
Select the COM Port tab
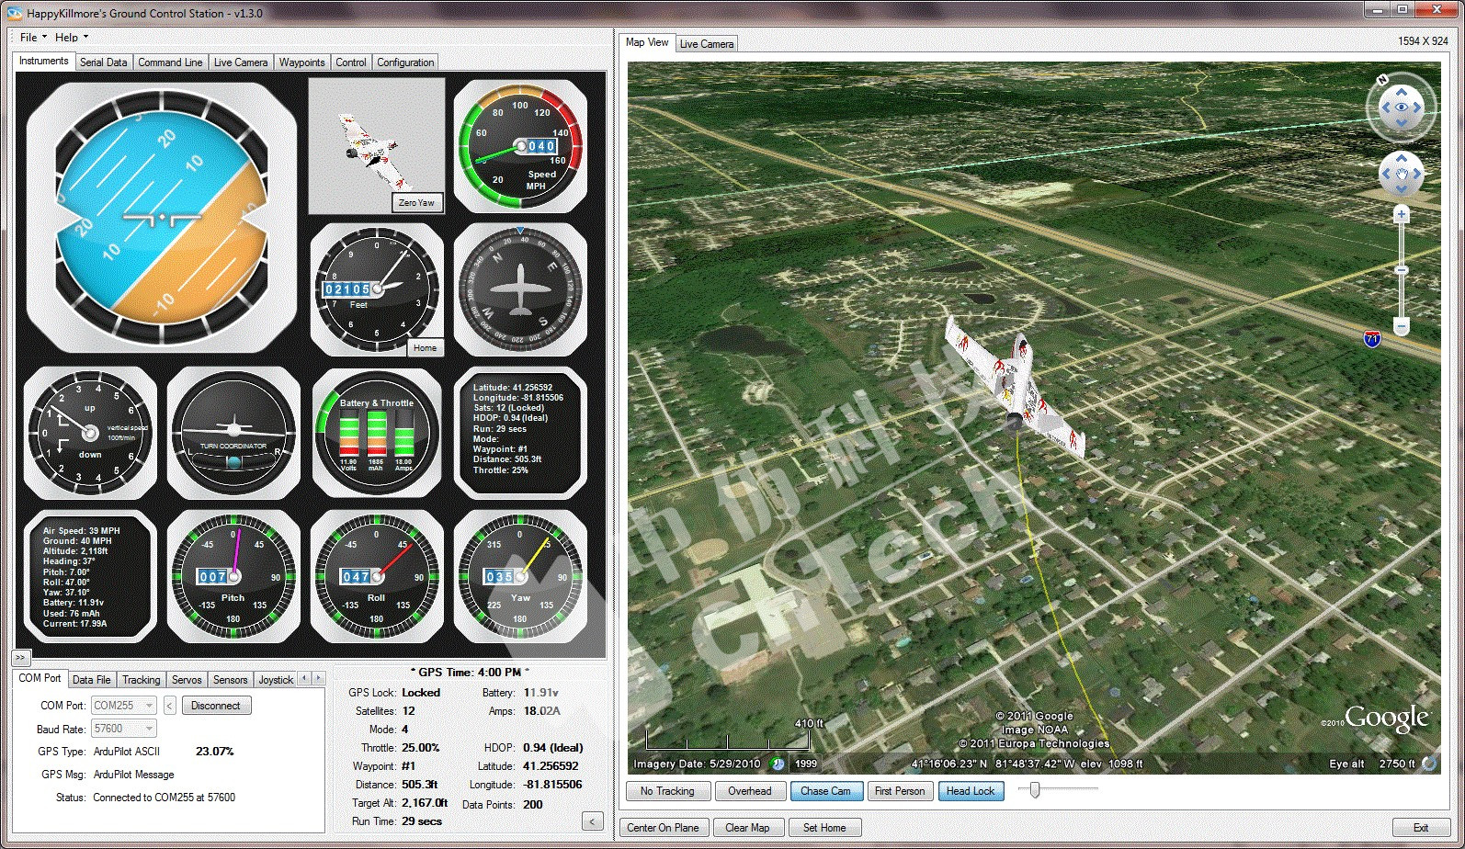40,678
